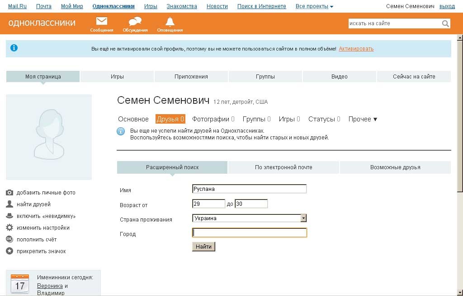The height and width of the screenshot is (296, 463).
Task: Click the hat icon beside включить «невидимку»
Action: point(9,216)
